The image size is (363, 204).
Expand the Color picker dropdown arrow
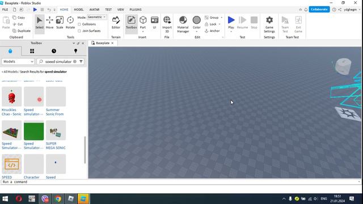click(197, 32)
